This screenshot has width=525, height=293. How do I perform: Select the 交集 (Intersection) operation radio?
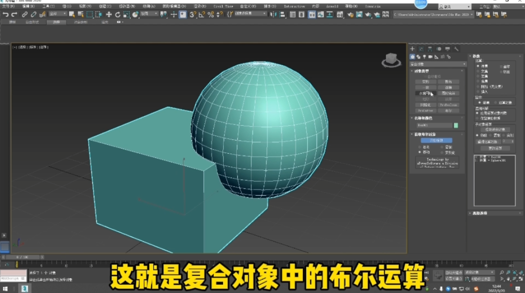478,71
